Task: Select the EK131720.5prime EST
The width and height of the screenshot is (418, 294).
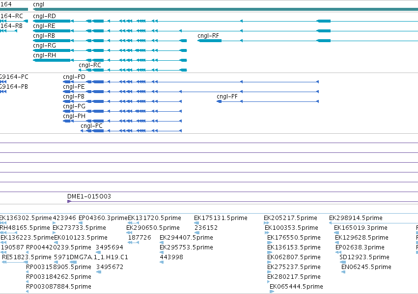Action: (x=155, y=218)
